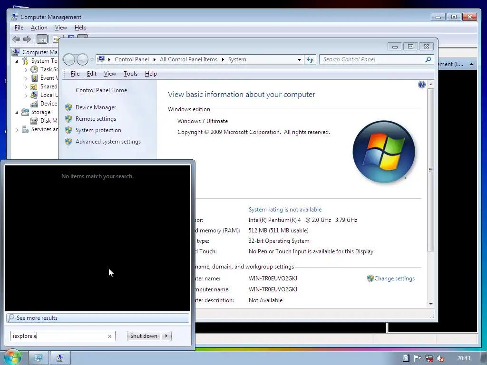Open Help menu in Computer Management
The height and width of the screenshot is (365, 487).
80,28
